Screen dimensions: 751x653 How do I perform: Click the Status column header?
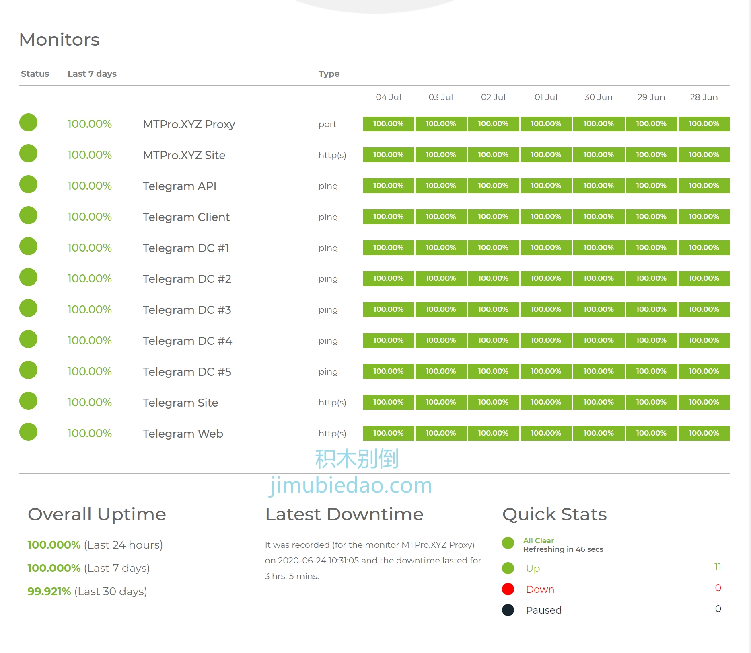click(35, 74)
